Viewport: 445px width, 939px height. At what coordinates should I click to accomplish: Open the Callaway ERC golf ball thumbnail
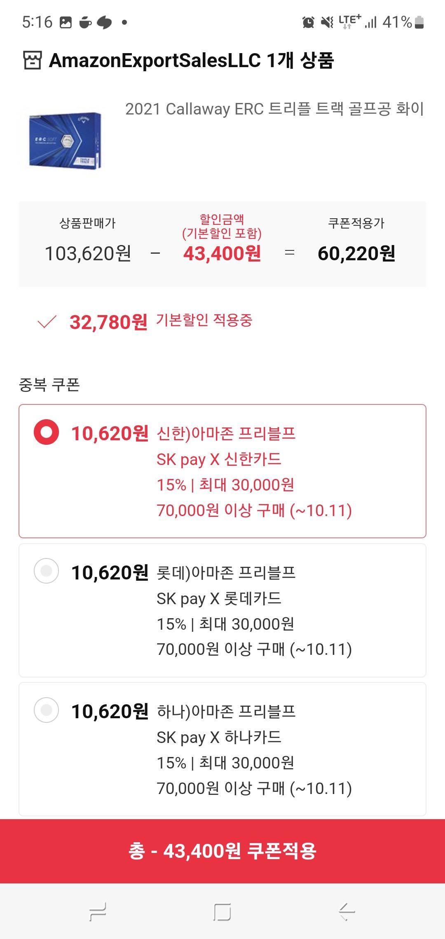click(65, 140)
